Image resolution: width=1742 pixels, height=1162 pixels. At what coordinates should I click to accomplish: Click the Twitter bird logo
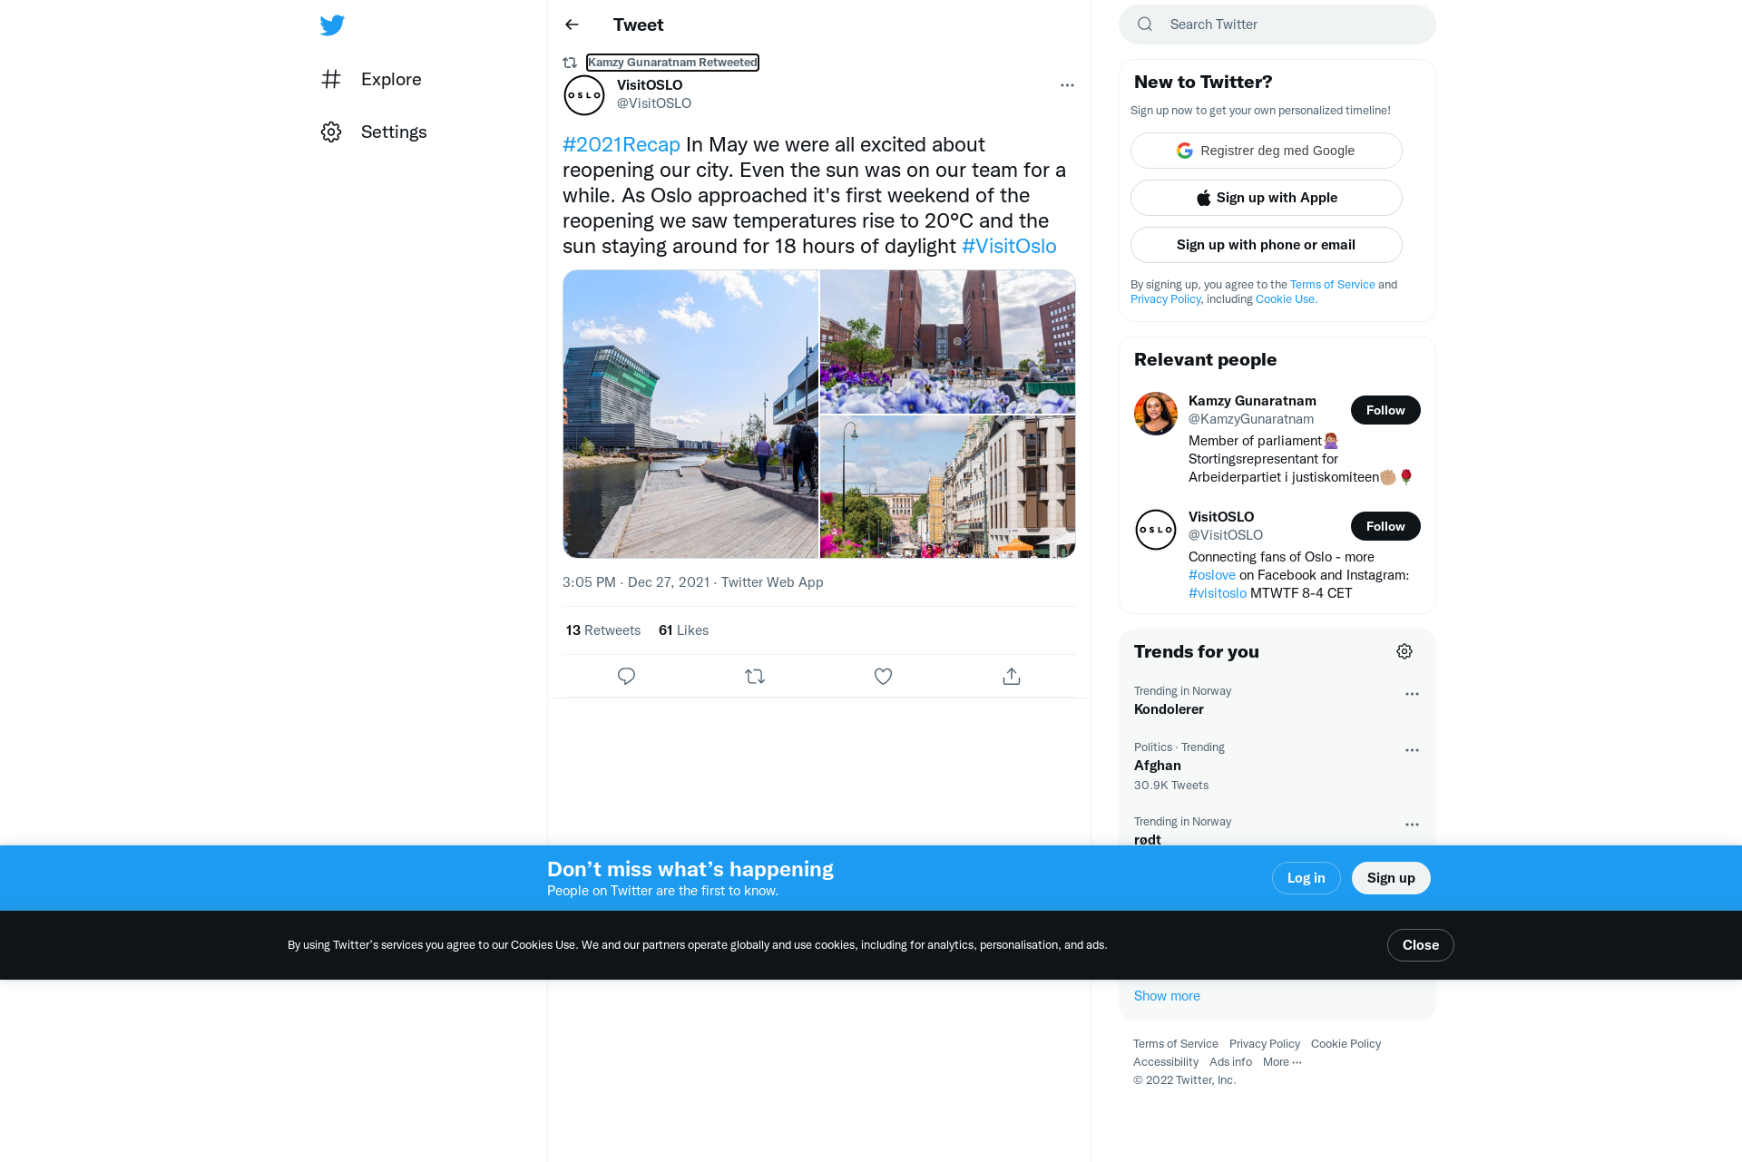[332, 24]
